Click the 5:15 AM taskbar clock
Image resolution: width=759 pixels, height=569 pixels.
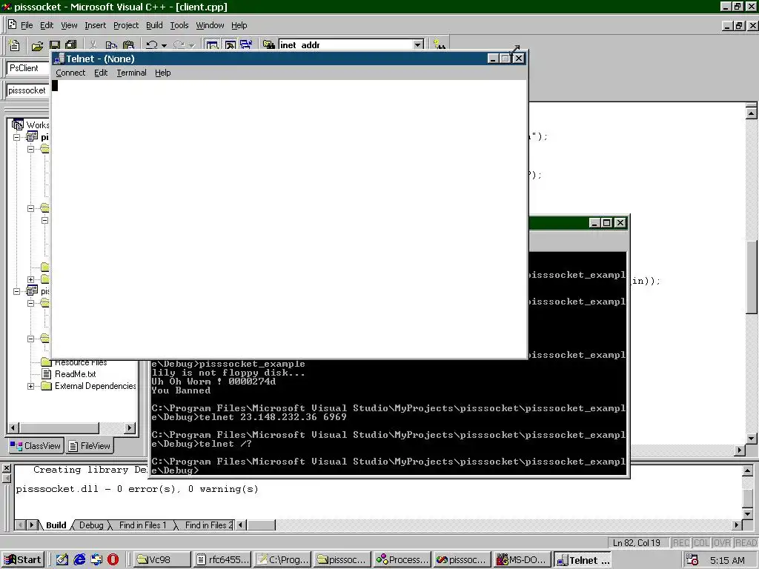pos(727,561)
